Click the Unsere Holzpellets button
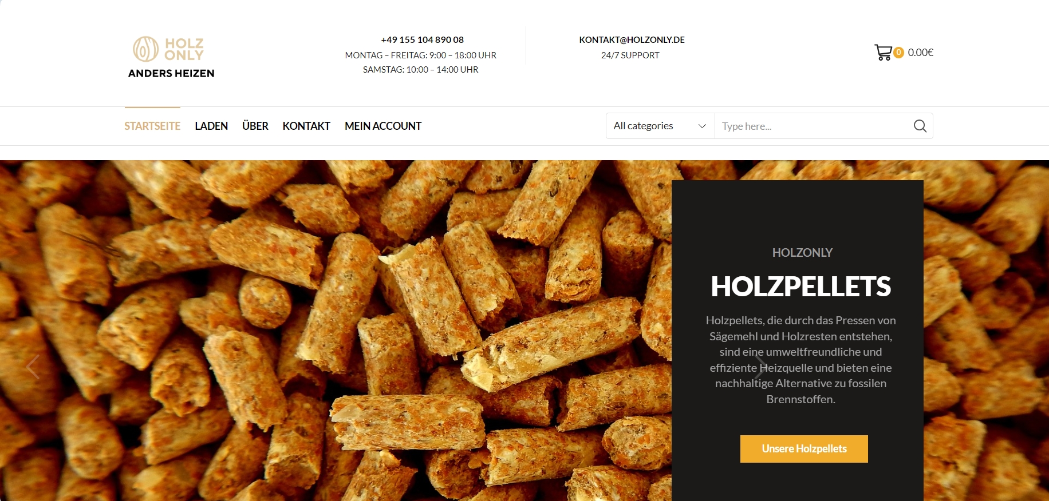The image size is (1049, 501). click(x=804, y=449)
